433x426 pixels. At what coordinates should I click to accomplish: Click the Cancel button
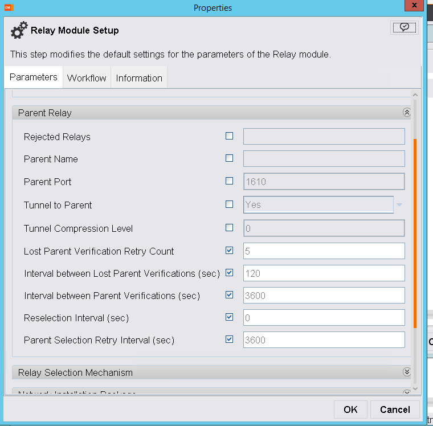pos(394,409)
